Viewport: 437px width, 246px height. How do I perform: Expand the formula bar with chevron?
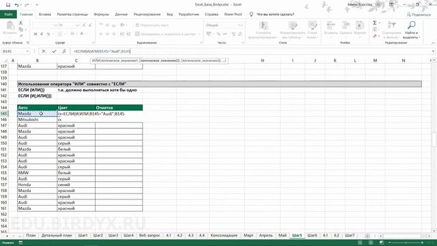433,51
